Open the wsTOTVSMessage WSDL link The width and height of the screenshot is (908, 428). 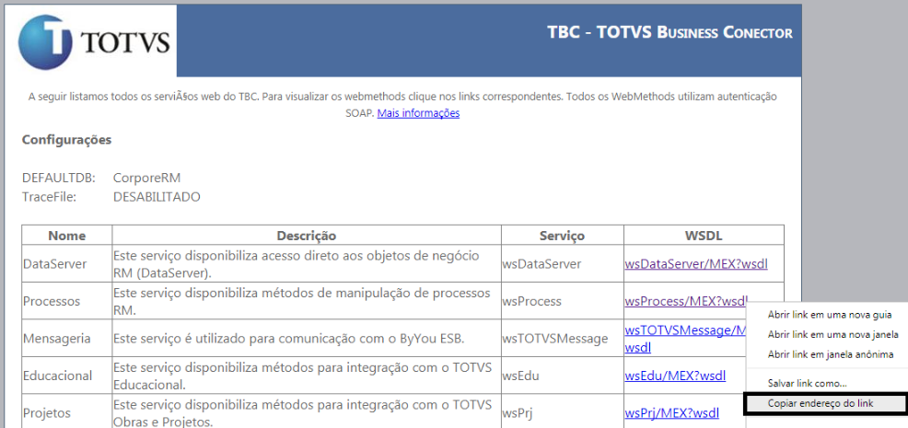(686, 339)
